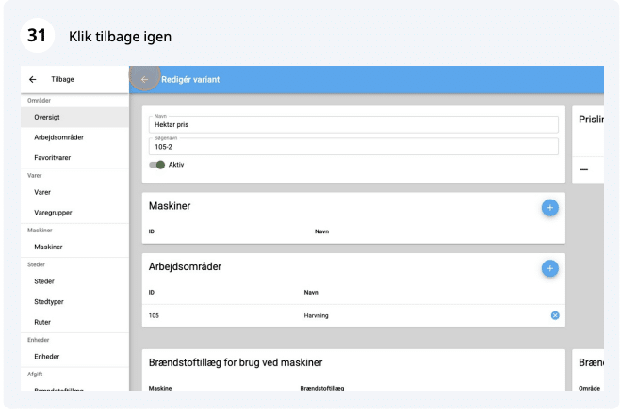This screenshot has height=415, width=621.
Task: Open Steder in the sidebar
Action: coord(44,281)
